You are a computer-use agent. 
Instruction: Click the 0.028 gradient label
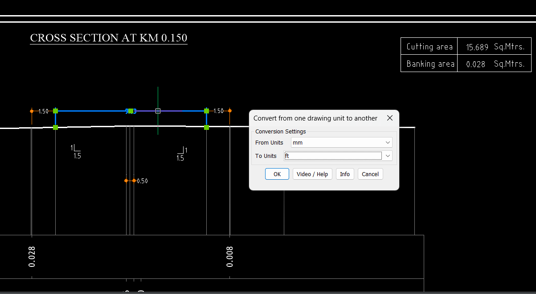tap(31, 256)
